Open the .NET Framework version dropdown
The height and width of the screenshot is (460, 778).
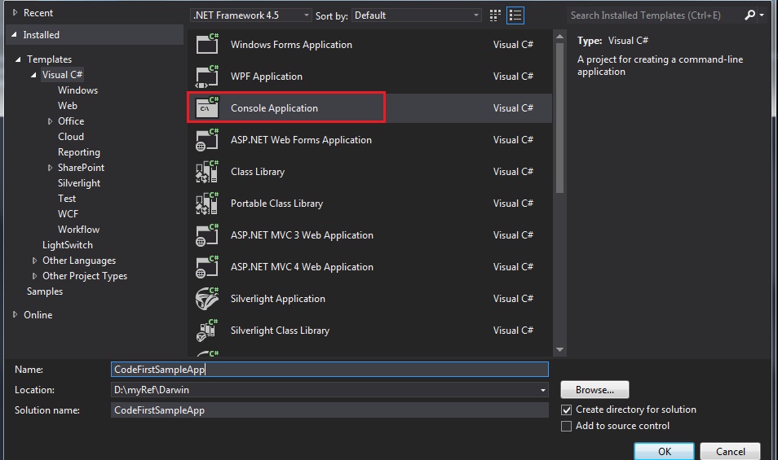click(251, 15)
